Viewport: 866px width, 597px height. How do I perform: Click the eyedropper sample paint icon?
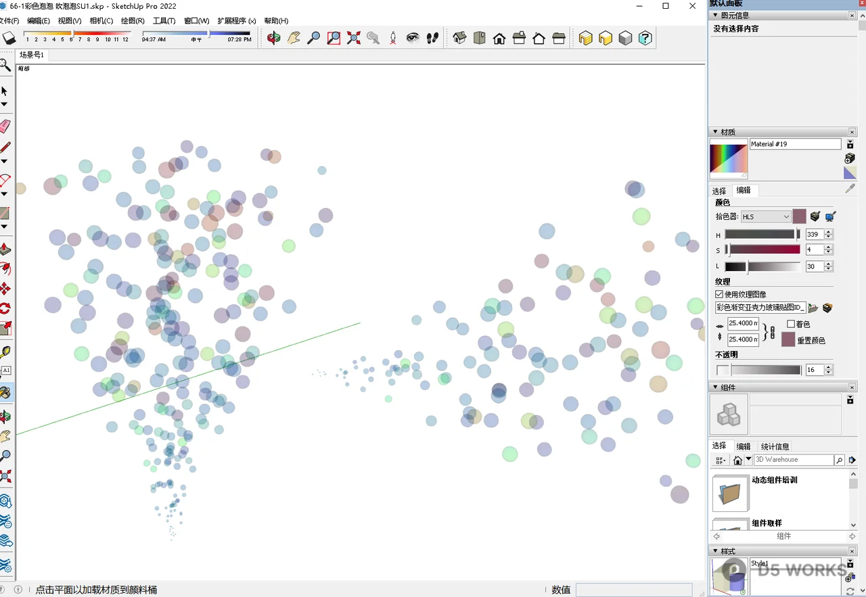click(x=850, y=189)
